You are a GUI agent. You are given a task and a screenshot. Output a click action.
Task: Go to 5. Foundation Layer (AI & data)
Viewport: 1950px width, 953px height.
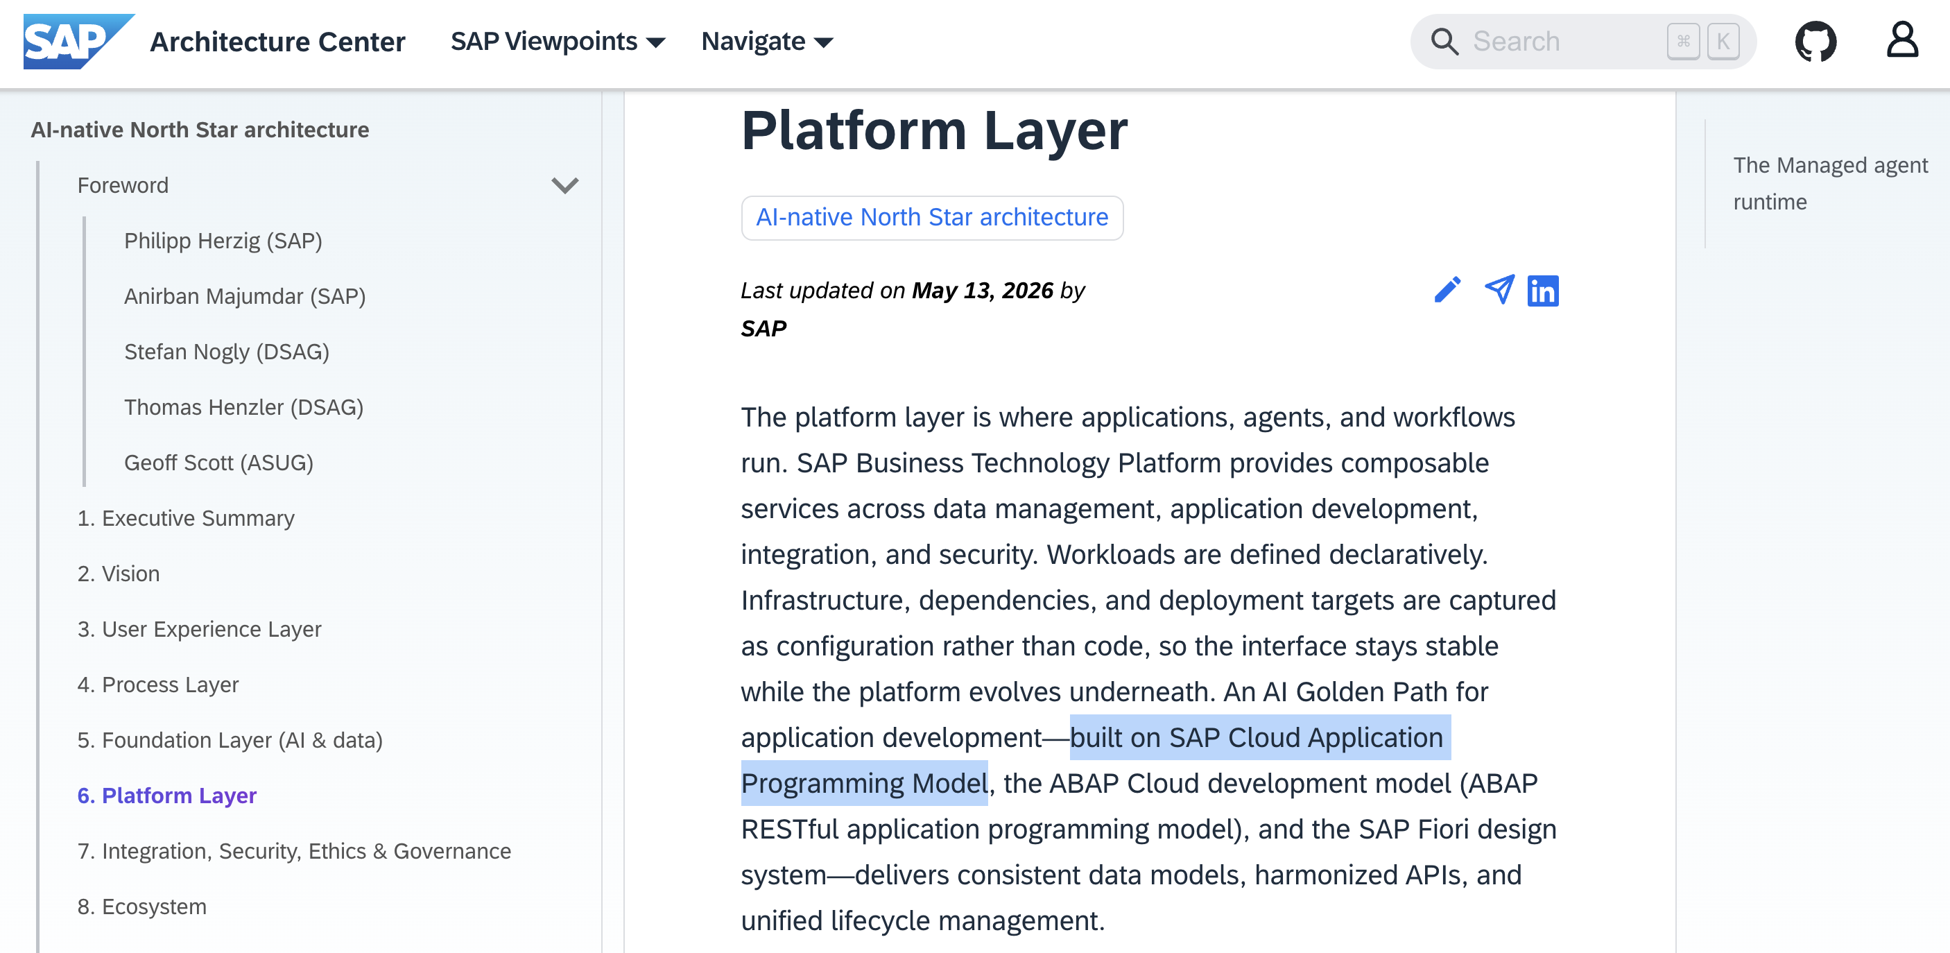coord(230,740)
